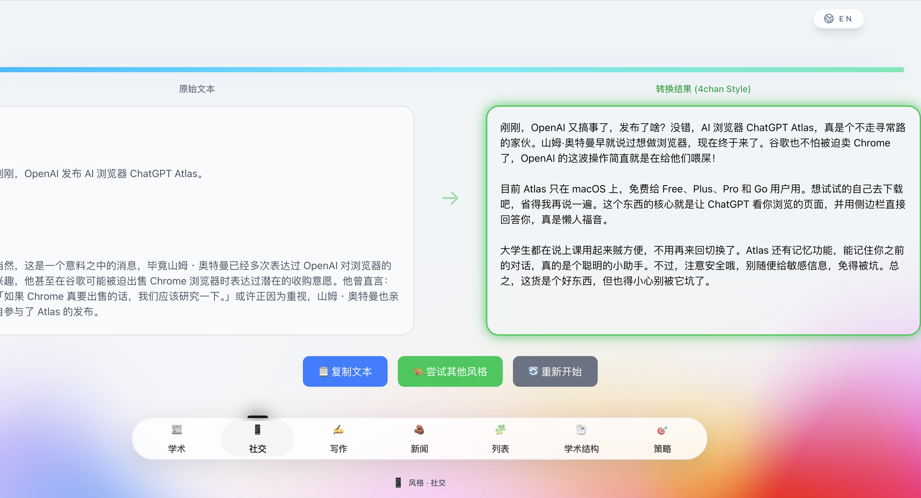The width and height of the screenshot is (921, 498).
Task: Click the target icon above 策略
Action: pos(663,430)
